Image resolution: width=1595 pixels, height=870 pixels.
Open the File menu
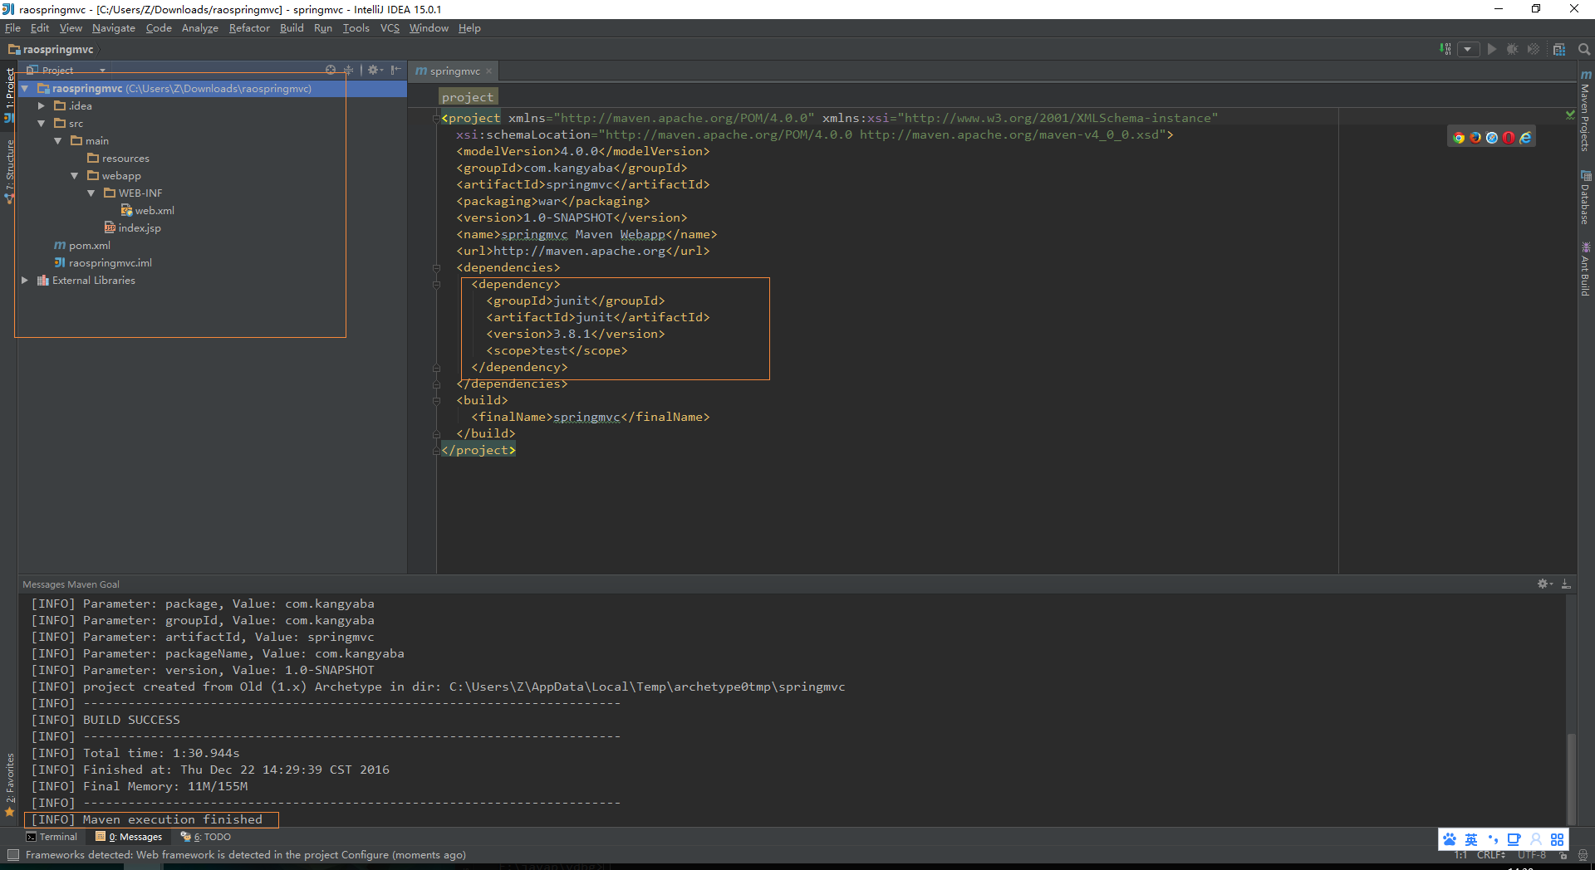12,28
